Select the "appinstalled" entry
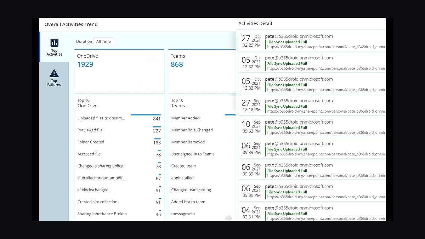Image resolution: width=425 pixels, height=239 pixels. tap(182, 178)
